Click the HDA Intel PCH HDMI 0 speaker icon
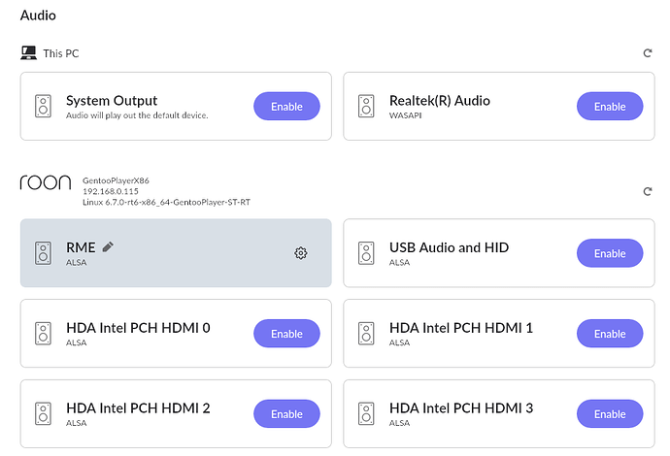The image size is (670, 456). click(43, 334)
